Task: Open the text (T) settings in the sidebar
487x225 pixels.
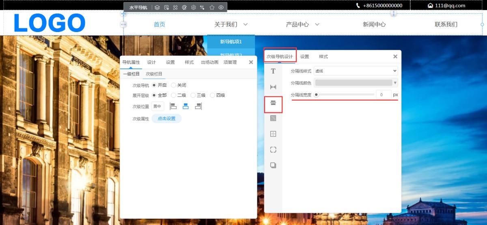Action: (273, 71)
